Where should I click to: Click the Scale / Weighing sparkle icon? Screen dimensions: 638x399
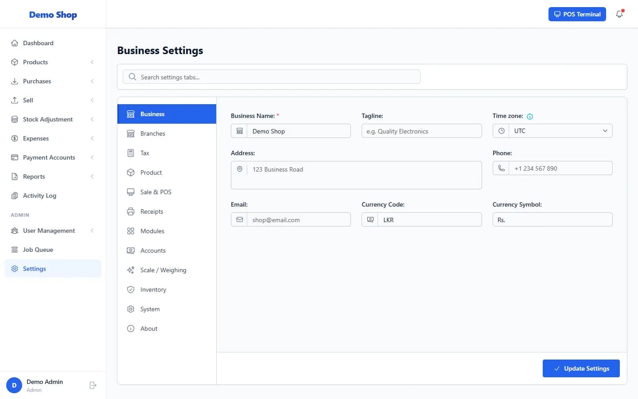click(131, 270)
